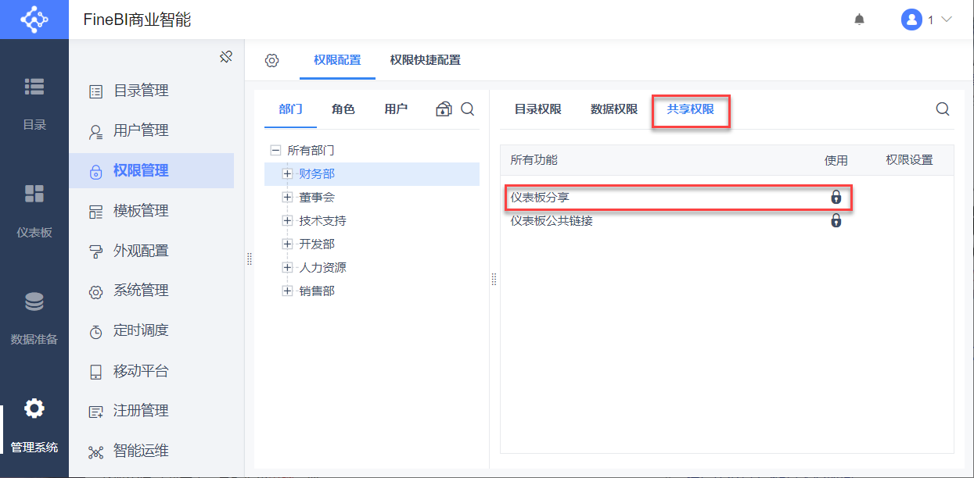Click the lock-folder icon next to 用户 tab
The height and width of the screenshot is (478, 974).
pos(444,109)
